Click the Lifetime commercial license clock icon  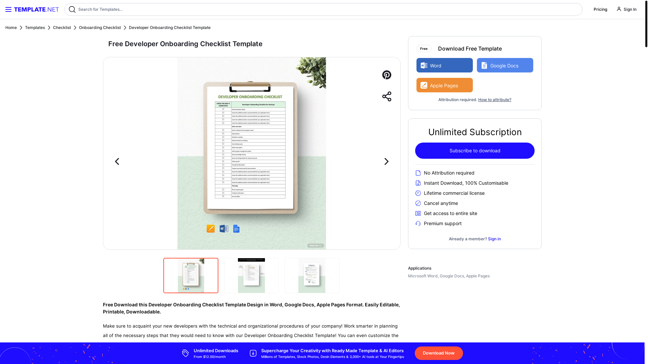[418, 193]
